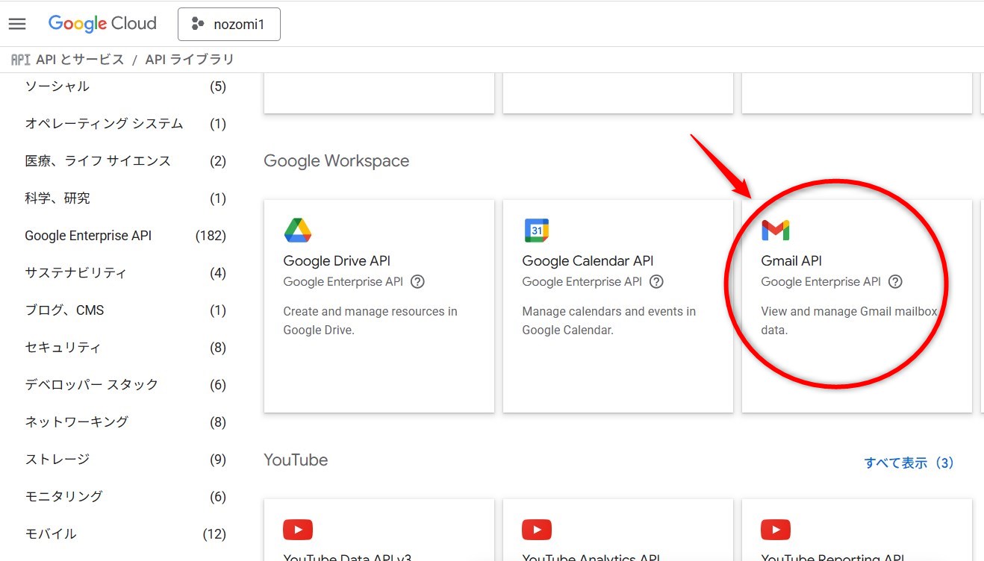Select the Google Enterprise API category filter

tap(88, 236)
